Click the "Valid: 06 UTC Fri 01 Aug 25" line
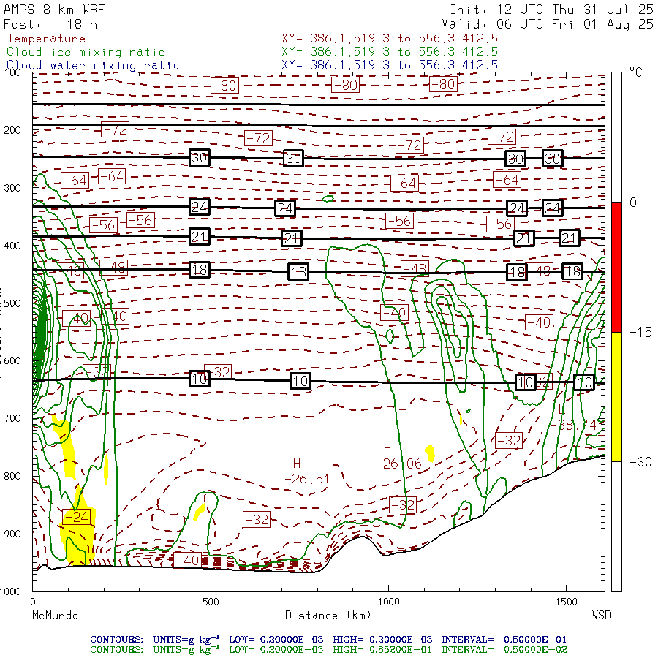The image size is (658, 658). click(548, 24)
